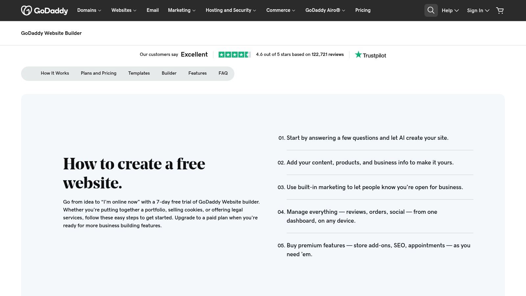The image size is (526, 296).
Task: Open the search magnifier icon
Action: click(431, 11)
